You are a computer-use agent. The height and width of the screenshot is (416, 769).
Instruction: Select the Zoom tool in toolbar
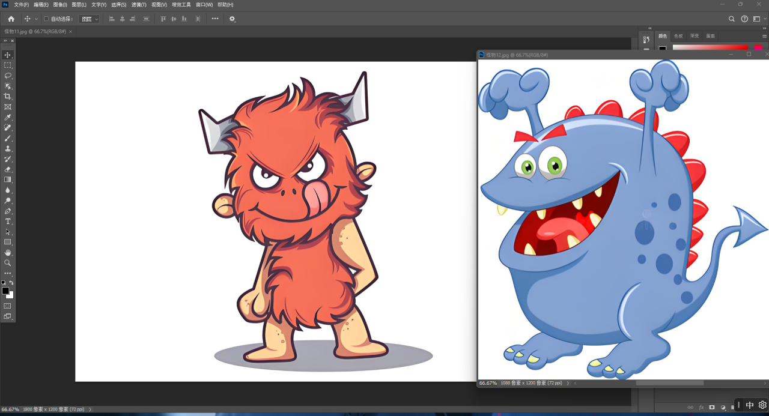point(8,263)
